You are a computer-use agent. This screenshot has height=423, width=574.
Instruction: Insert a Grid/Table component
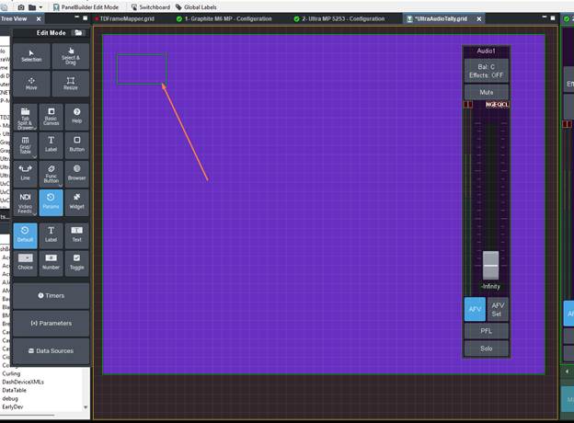coord(25,145)
